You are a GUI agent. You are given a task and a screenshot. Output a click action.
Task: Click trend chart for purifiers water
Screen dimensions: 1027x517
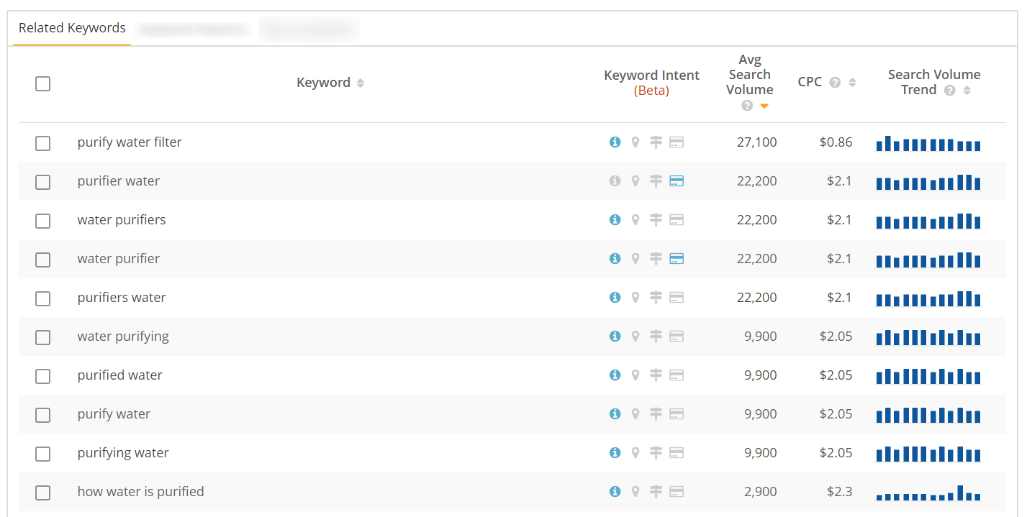[928, 298]
